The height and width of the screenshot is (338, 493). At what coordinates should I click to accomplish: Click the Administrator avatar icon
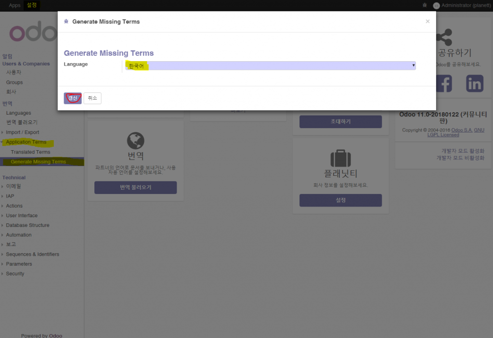point(436,6)
